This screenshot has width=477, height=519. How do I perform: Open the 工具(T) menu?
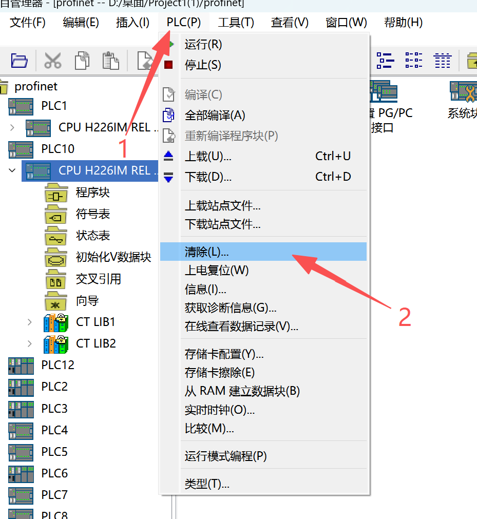pos(236,23)
